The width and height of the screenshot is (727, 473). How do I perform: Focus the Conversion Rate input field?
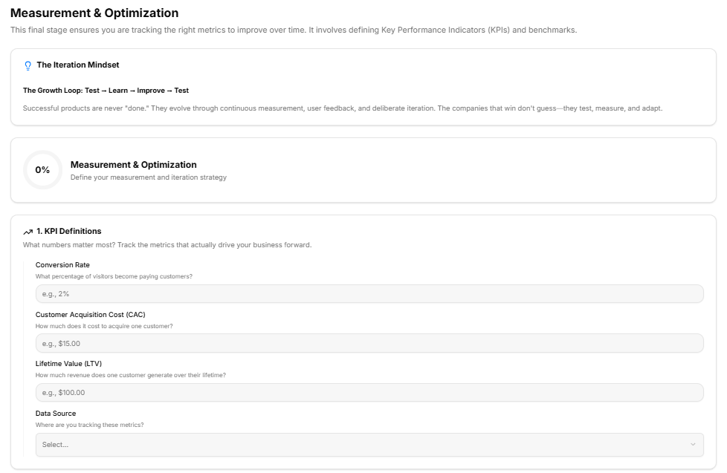click(x=369, y=294)
